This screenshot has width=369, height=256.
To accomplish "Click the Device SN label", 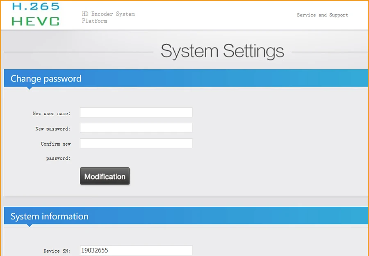I will [57, 251].
